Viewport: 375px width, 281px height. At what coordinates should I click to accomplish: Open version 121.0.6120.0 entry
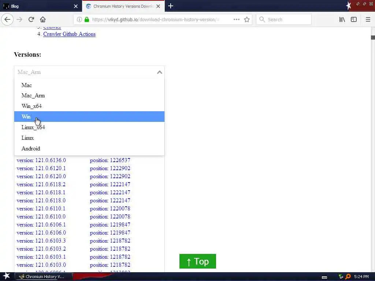click(x=41, y=176)
